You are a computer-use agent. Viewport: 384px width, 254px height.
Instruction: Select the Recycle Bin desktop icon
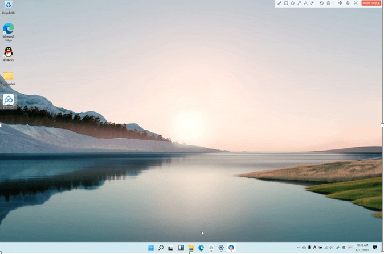9,7
